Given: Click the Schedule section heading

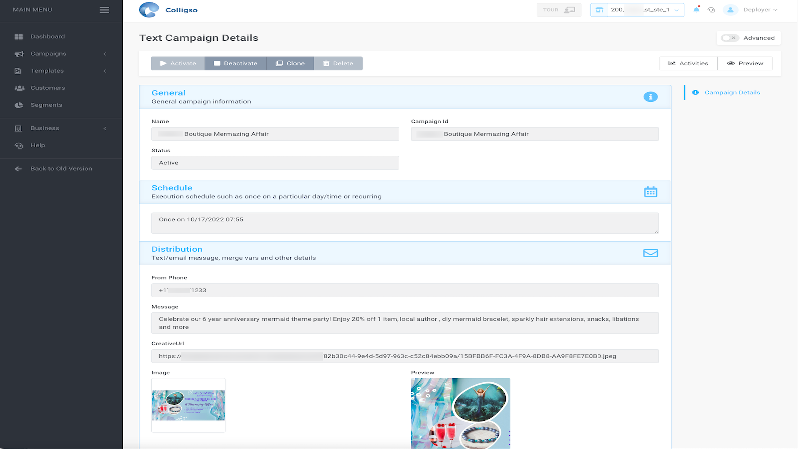Looking at the screenshot, I should 172,188.
